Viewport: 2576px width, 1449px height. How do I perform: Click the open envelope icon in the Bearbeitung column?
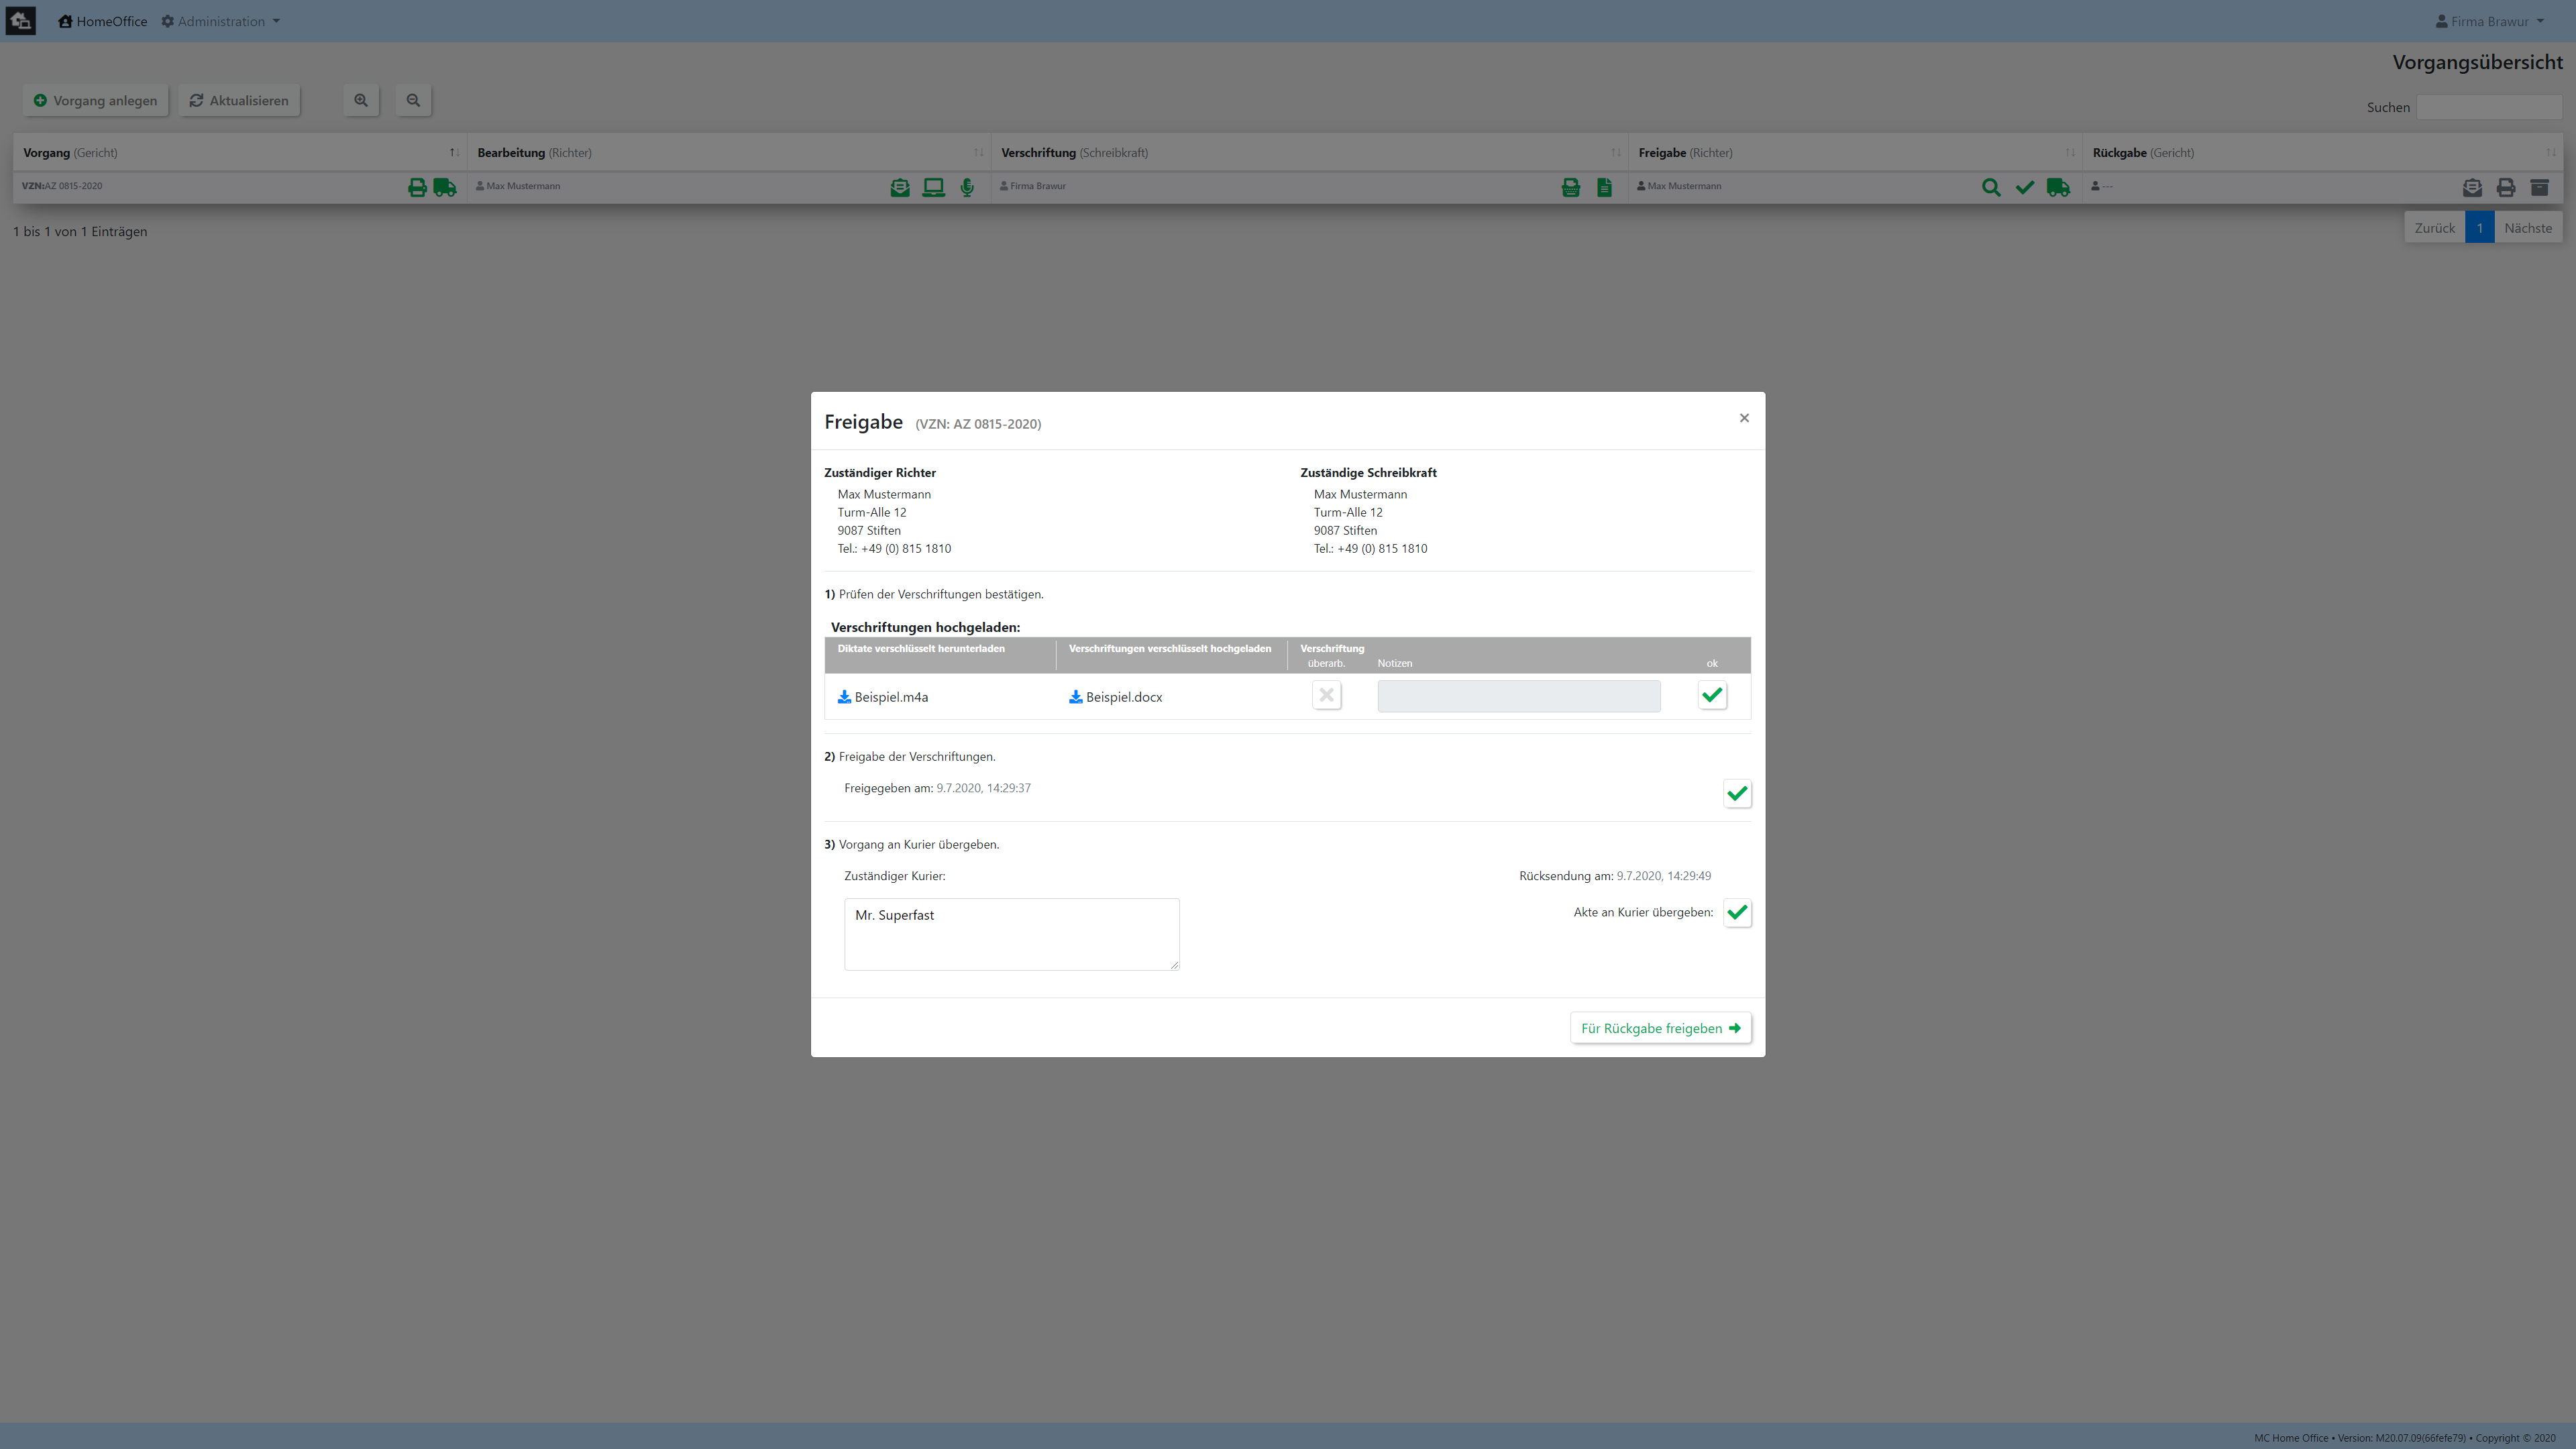[900, 187]
